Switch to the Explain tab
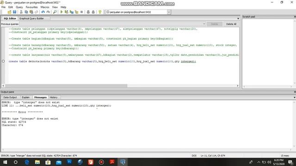Image resolution: width=296 pixels, height=166 pixels. 26,97
